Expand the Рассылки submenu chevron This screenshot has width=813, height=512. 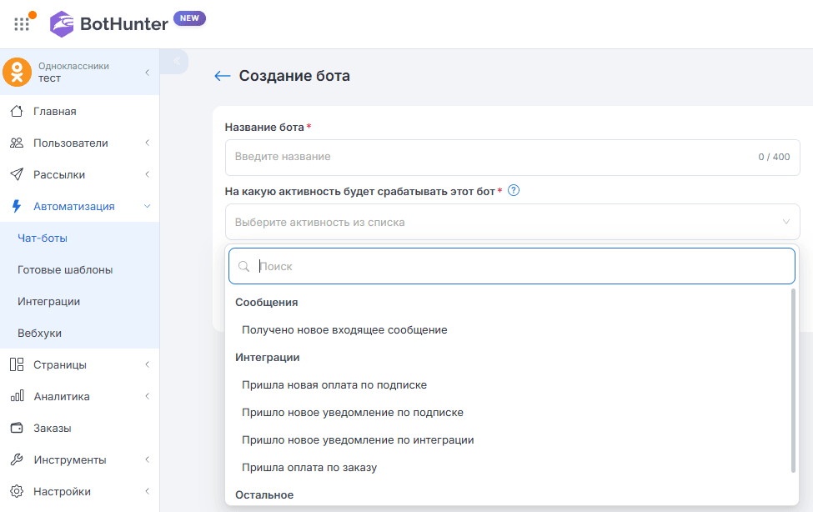tap(148, 174)
